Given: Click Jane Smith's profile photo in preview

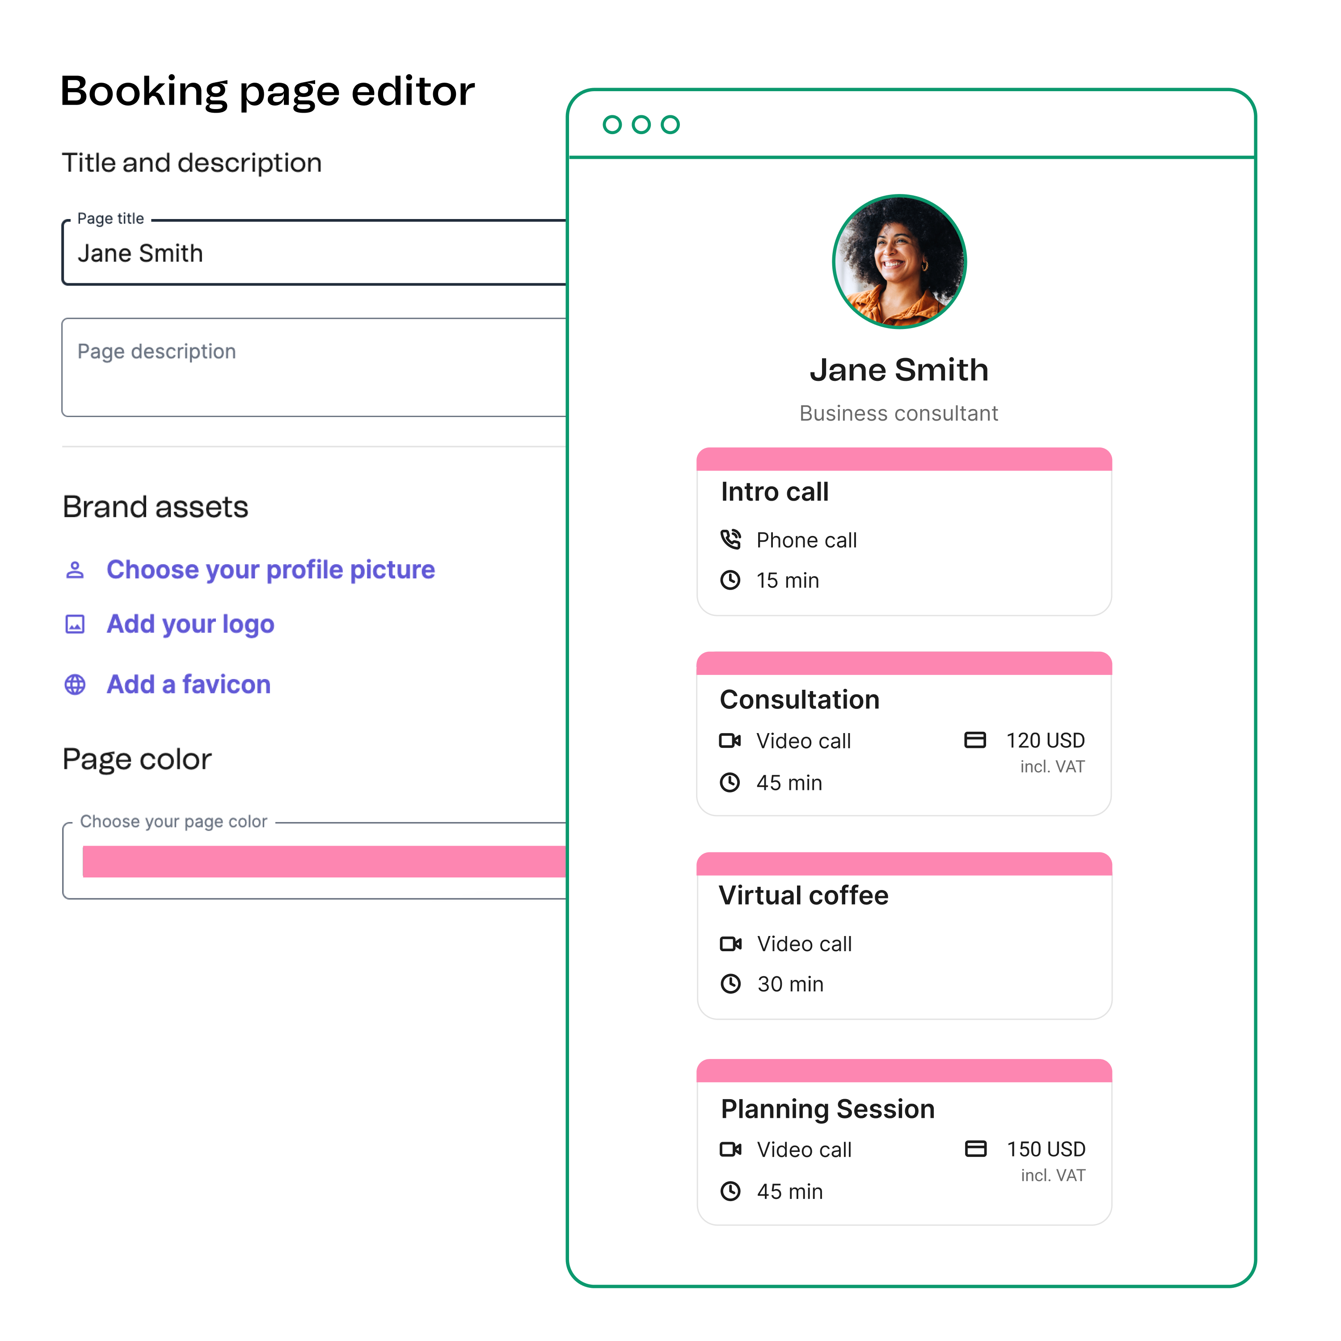Looking at the screenshot, I should pyautogui.click(x=899, y=261).
